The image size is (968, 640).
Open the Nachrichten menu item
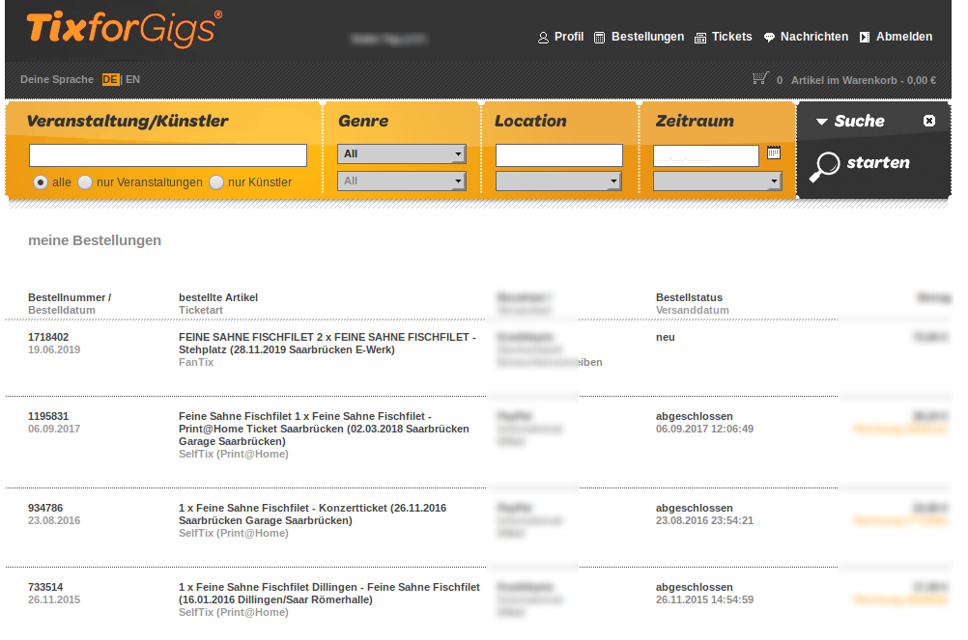[x=814, y=37]
